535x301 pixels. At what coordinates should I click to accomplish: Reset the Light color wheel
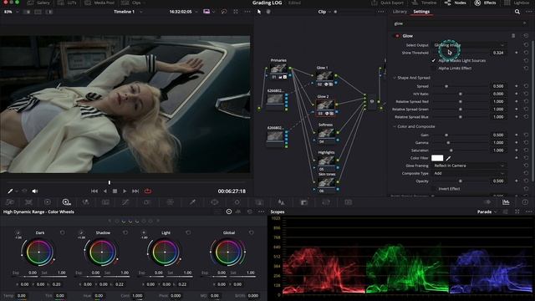click(x=188, y=232)
